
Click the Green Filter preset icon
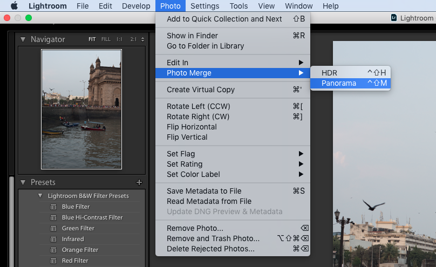click(x=53, y=228)
